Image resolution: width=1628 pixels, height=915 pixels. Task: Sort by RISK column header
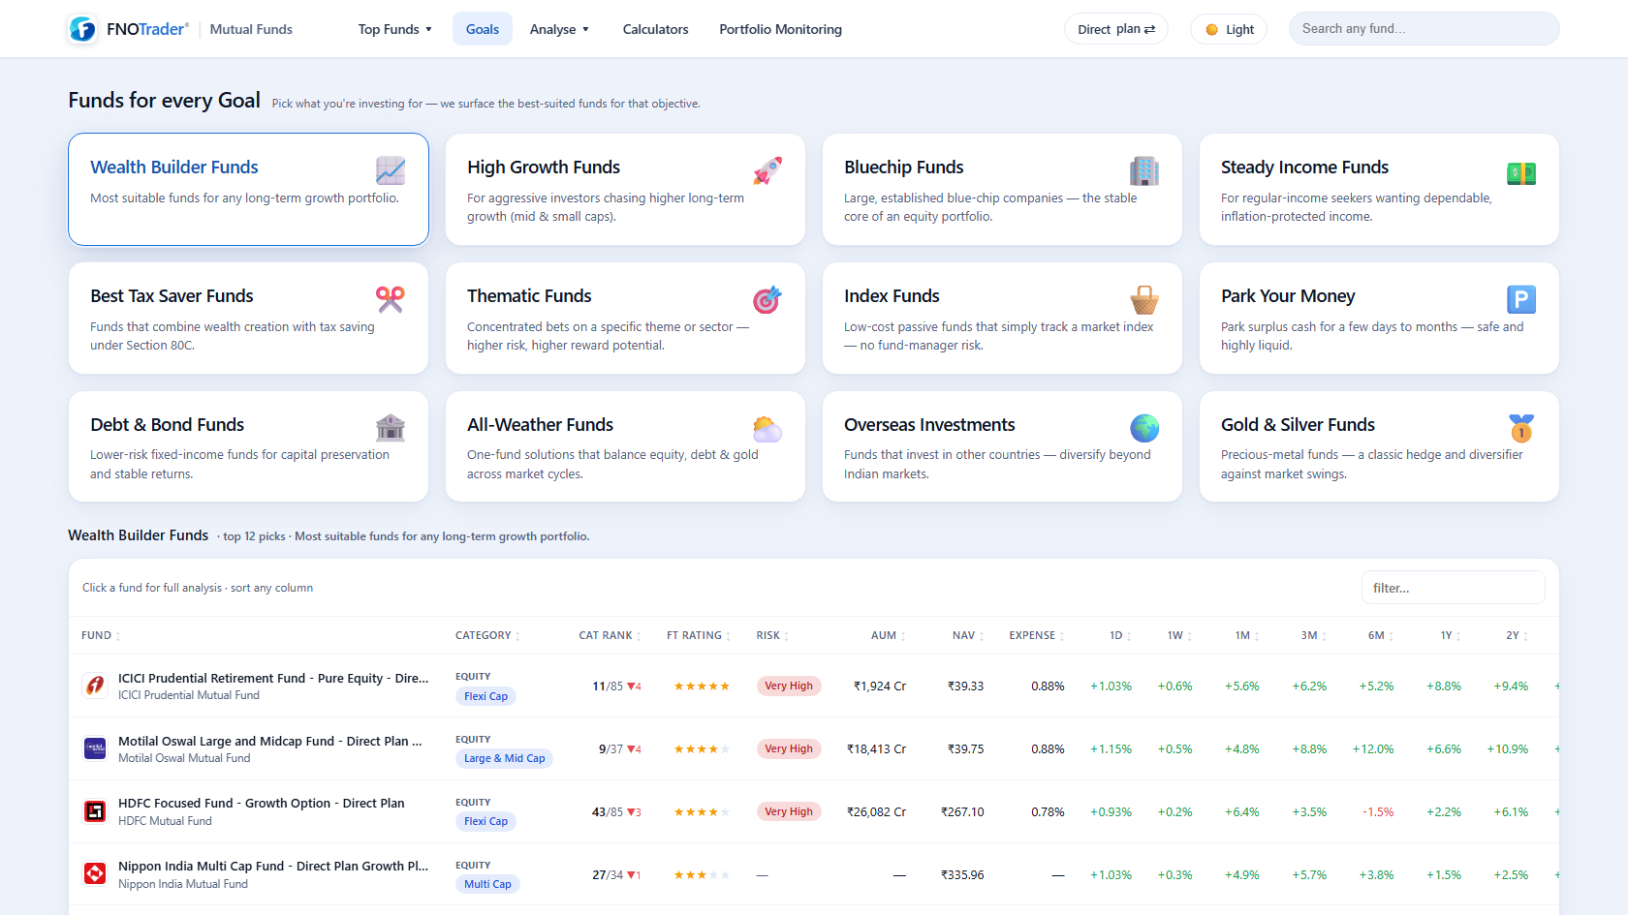(772, 636)
